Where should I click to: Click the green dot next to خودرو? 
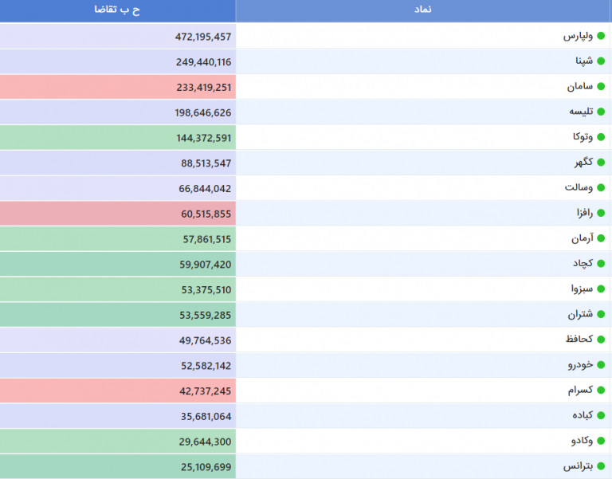tap(602, 365)
